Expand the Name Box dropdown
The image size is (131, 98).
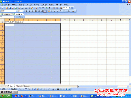(x=15, y=17)
